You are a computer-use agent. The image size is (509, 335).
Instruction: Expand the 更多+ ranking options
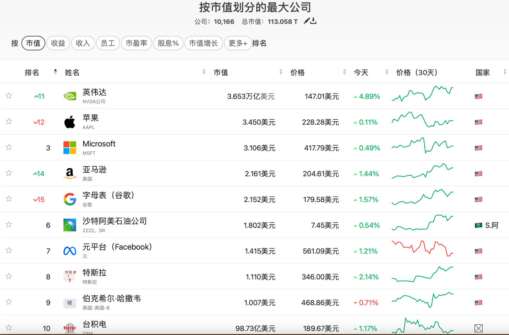pos(238,43)
